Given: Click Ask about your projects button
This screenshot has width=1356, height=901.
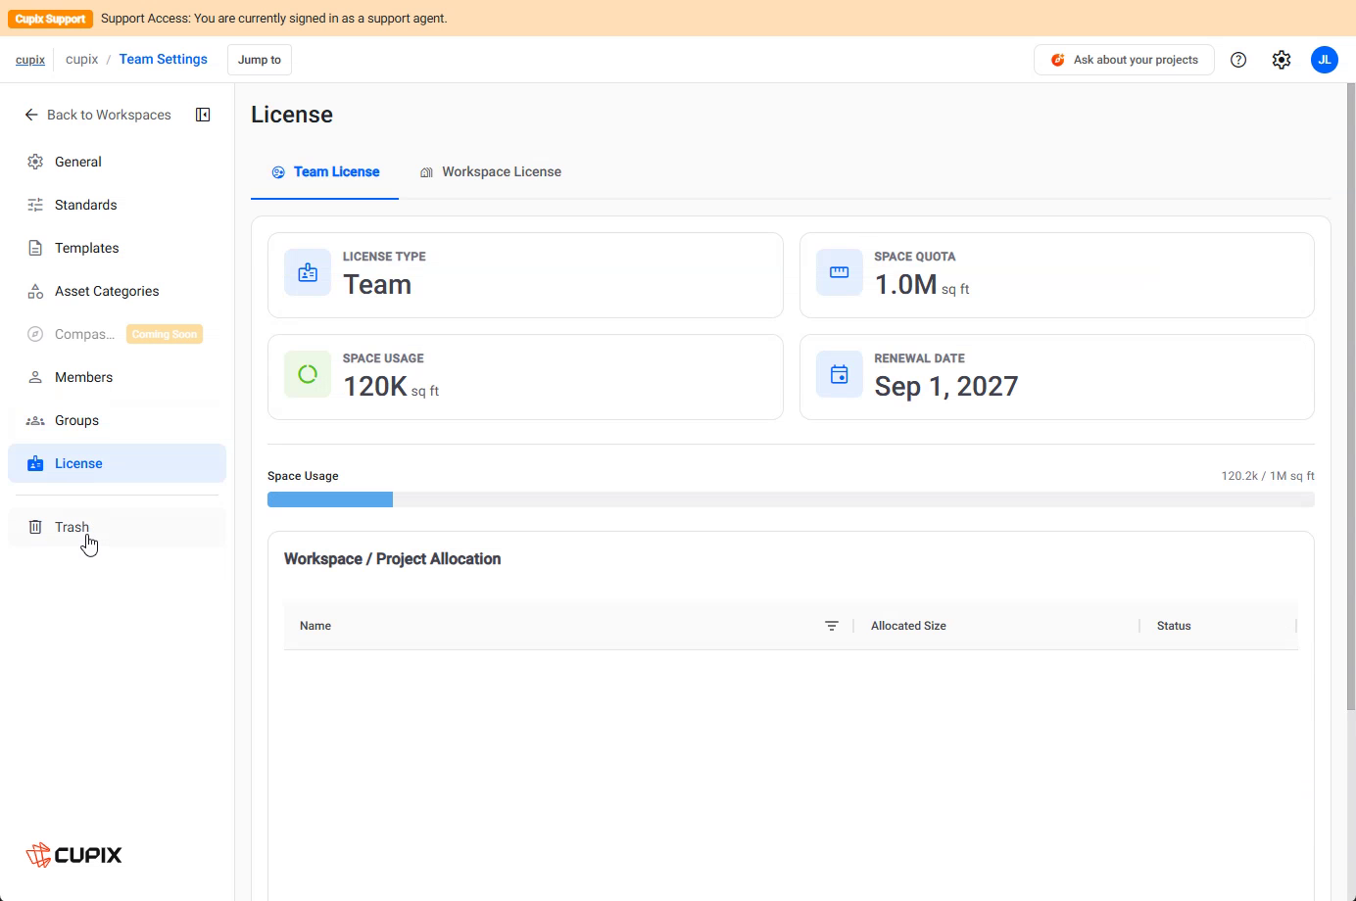Looking at the screenshot, I should [1124, 60].
